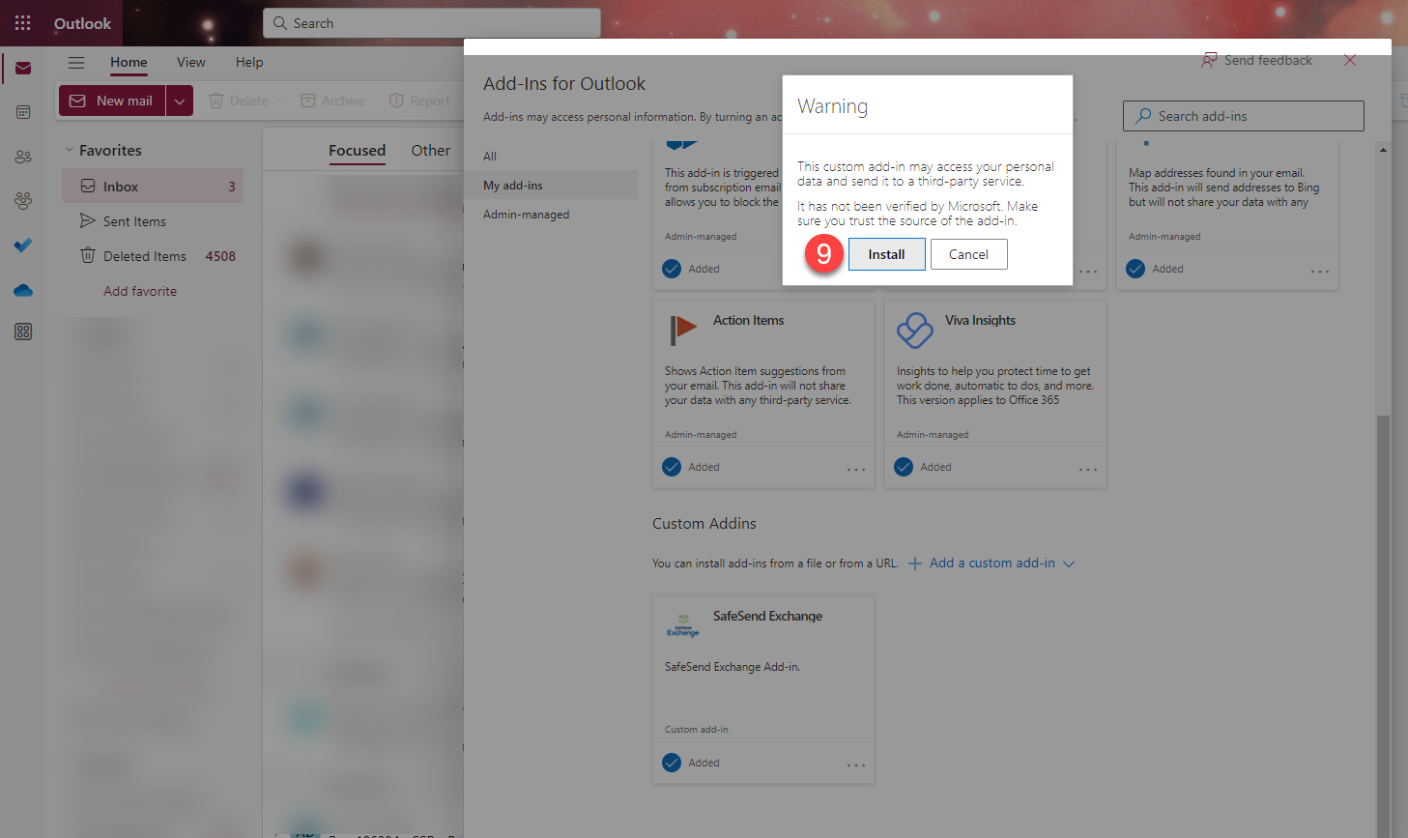Open OneDrive cloud icon
This screenshot has width=1408, height=838.
[23, 290]
